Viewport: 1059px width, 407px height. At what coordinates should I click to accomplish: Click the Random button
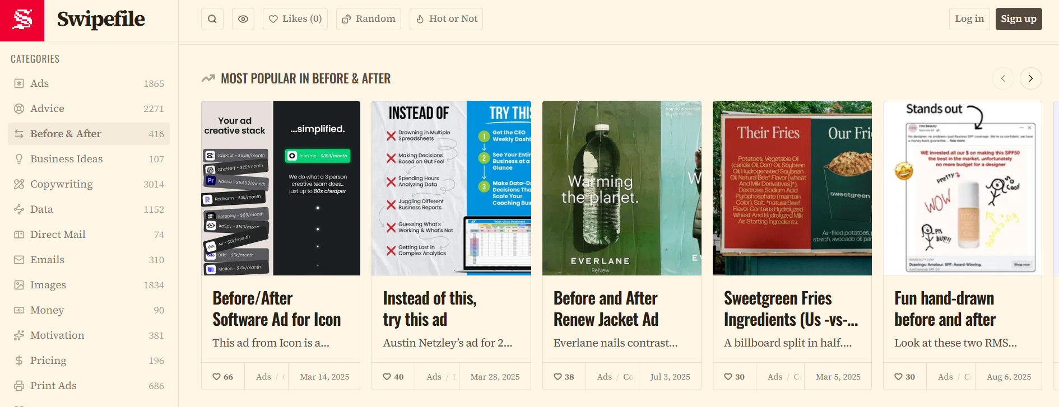click(369, 19)
